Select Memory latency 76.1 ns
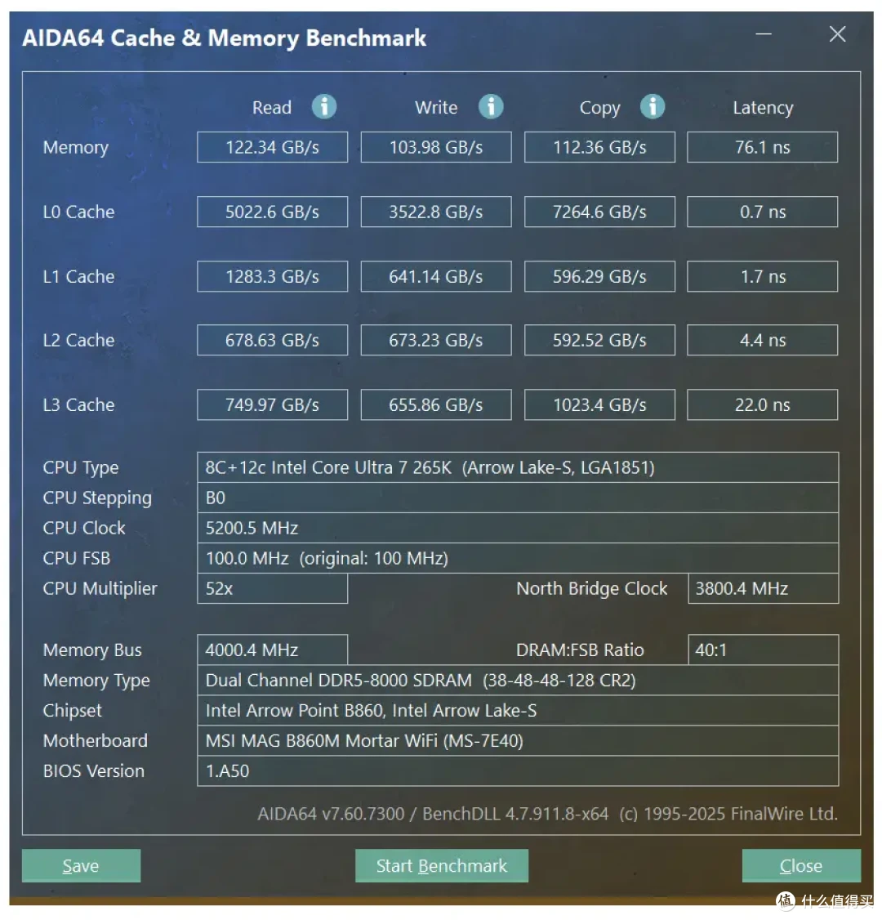Screen dimensions: 882x920 pyautogui.click(x=763, y=147)
